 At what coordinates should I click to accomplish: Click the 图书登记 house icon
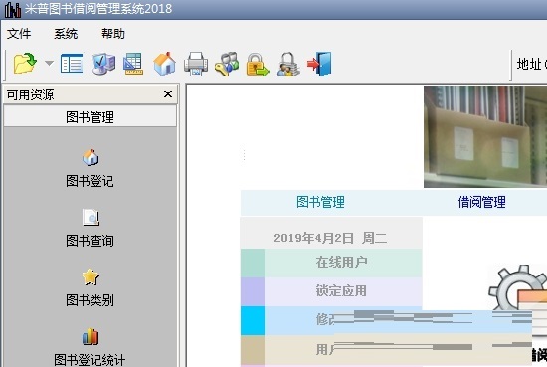[x=91, y=157]
